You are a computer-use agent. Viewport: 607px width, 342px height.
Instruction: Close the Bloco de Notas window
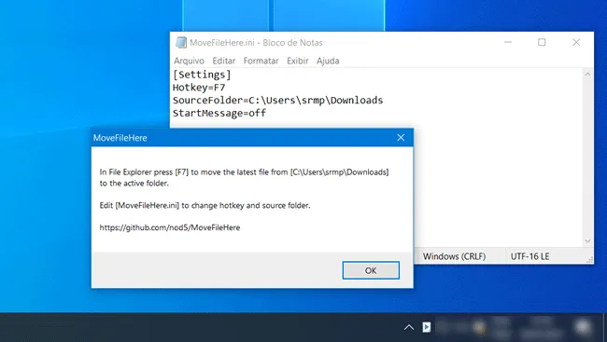pos(576,42)
